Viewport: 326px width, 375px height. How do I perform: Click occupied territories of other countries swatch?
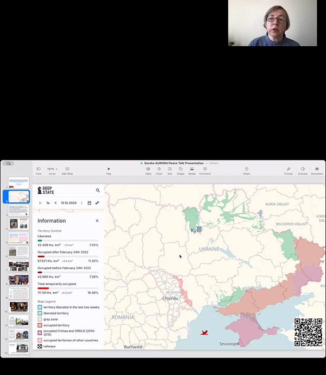point(40,340)
